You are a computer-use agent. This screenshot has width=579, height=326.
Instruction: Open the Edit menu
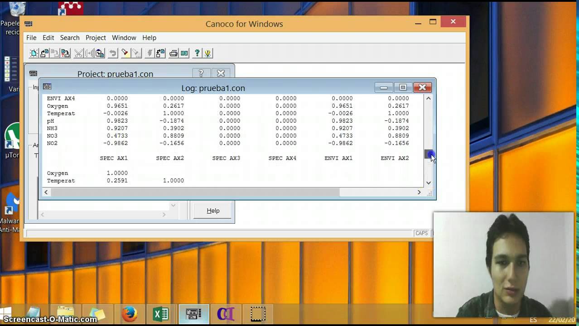point(48,38)
